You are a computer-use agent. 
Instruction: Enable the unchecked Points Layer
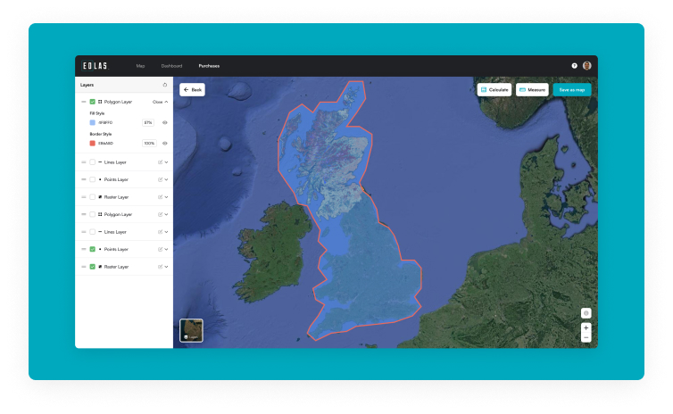(92, 179)
